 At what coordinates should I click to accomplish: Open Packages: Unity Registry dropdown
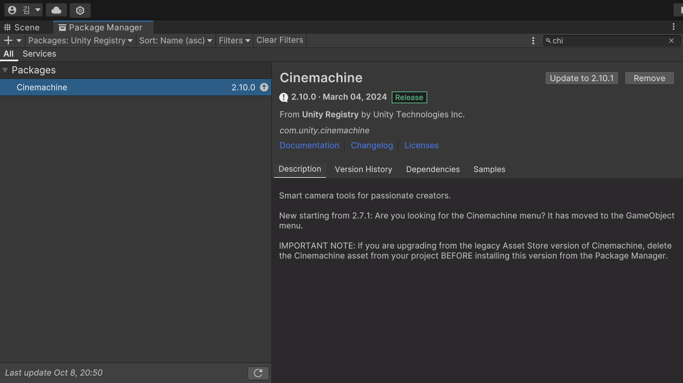[x=80, y=40]
